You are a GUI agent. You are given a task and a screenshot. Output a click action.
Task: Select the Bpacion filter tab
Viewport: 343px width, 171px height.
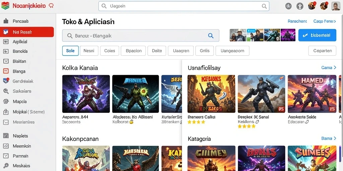tap(133, 51)
